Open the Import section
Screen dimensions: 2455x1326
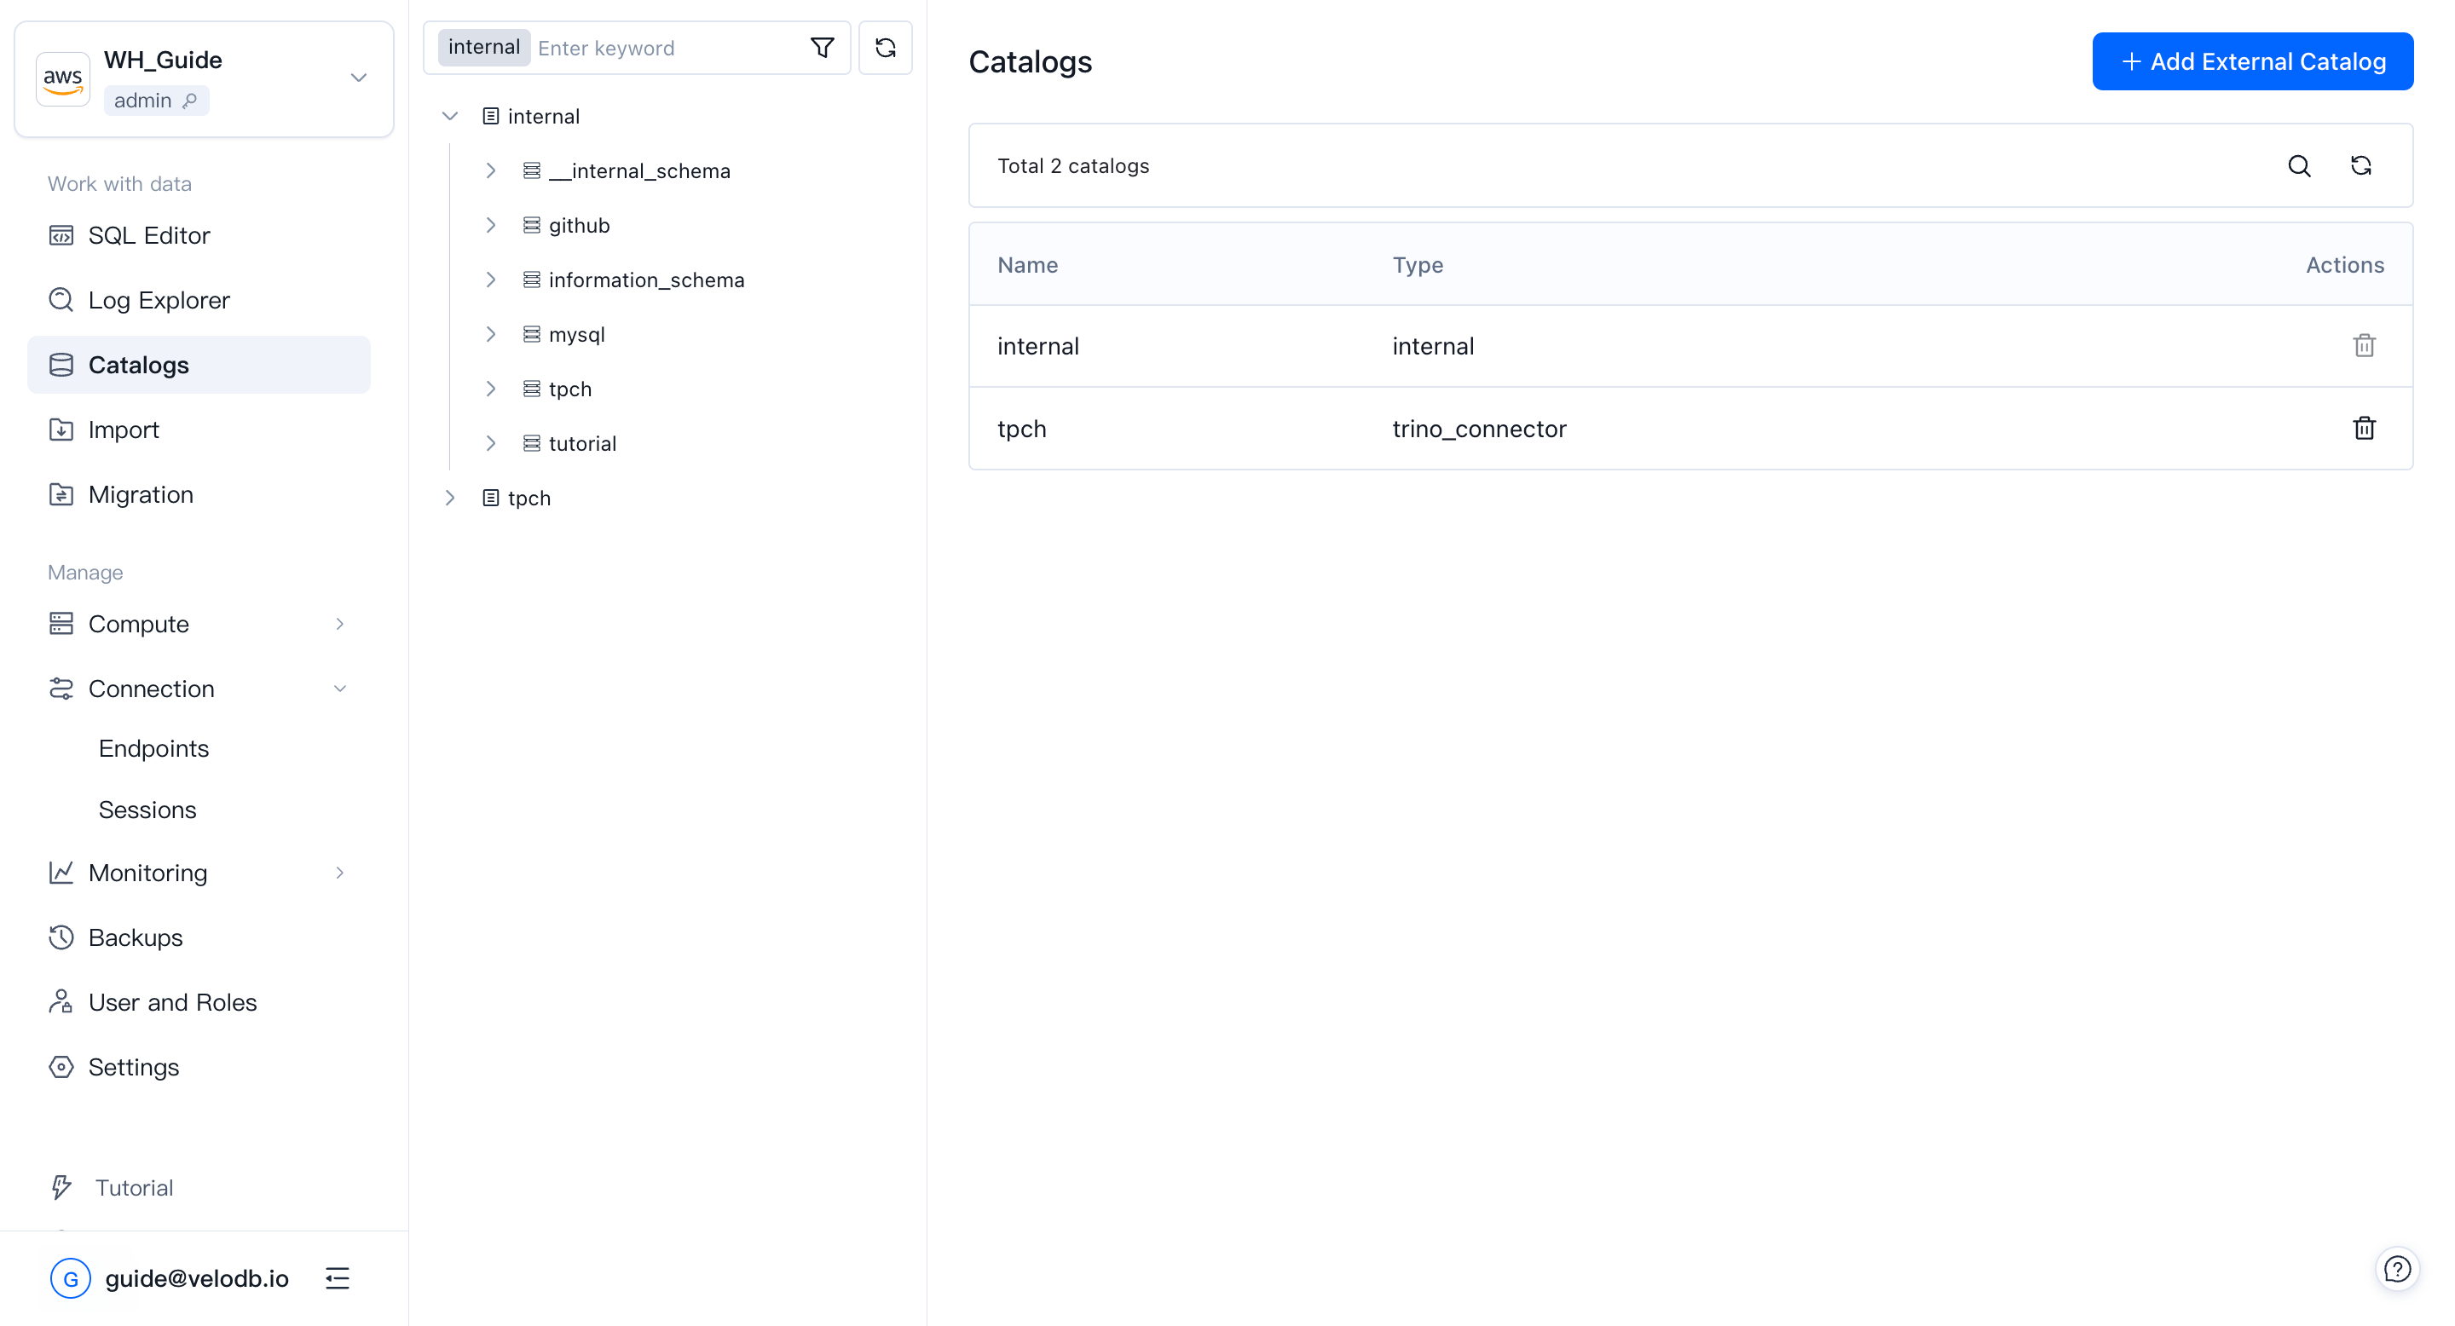pos(124,430)
